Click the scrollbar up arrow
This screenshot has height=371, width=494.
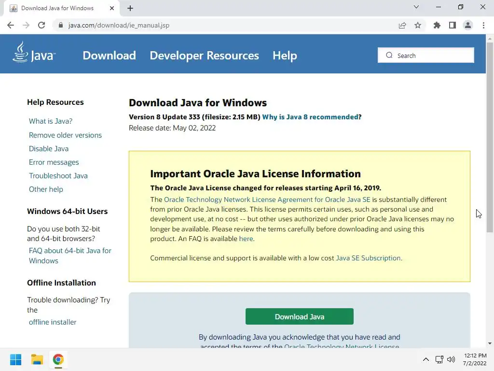click(490, 39)
